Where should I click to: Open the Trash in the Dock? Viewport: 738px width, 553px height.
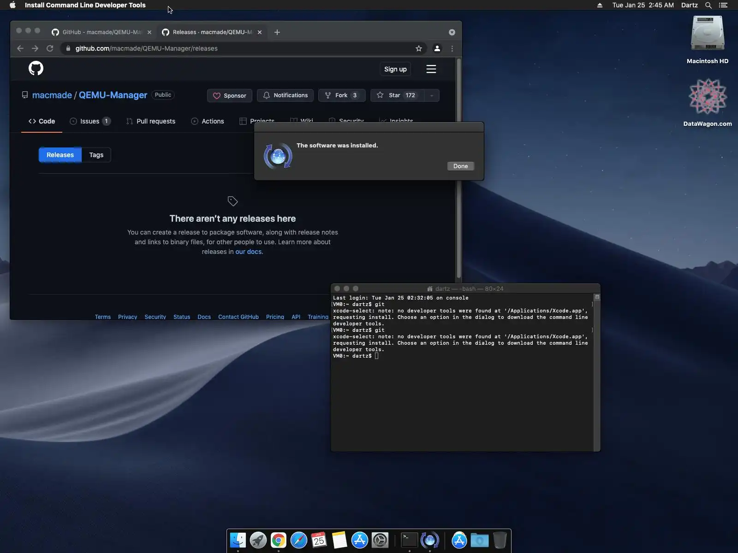tap(500, 540)
